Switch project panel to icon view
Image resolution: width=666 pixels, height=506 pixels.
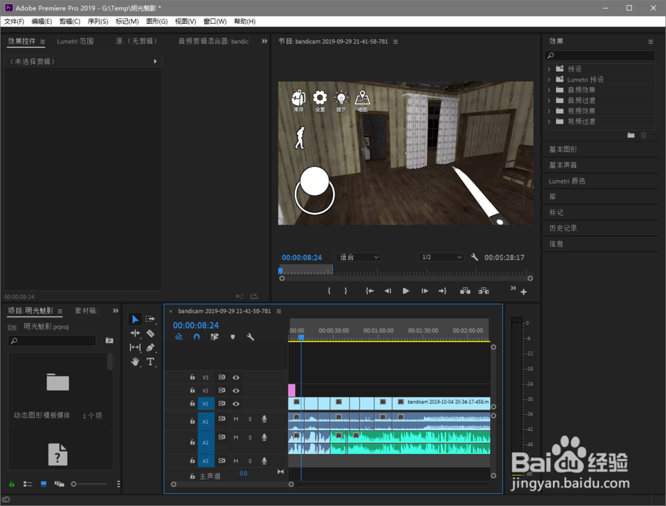43,484
